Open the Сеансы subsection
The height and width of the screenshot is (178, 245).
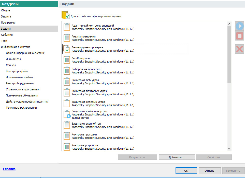(11, 65)
